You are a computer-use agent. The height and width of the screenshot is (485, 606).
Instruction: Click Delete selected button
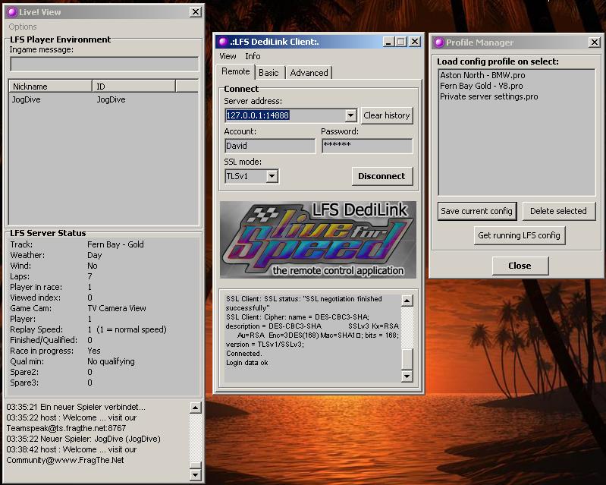click(x=558, y=211)
